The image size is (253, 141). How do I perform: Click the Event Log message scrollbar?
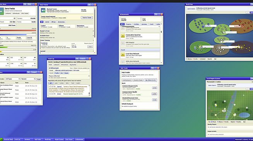click(89, 90)
